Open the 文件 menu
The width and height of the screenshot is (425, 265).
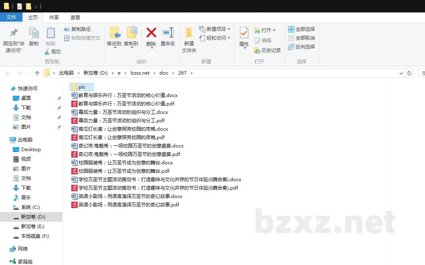12,17
